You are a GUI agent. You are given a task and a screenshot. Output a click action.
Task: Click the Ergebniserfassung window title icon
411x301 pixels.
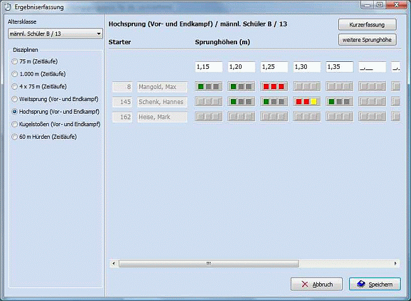8,7
